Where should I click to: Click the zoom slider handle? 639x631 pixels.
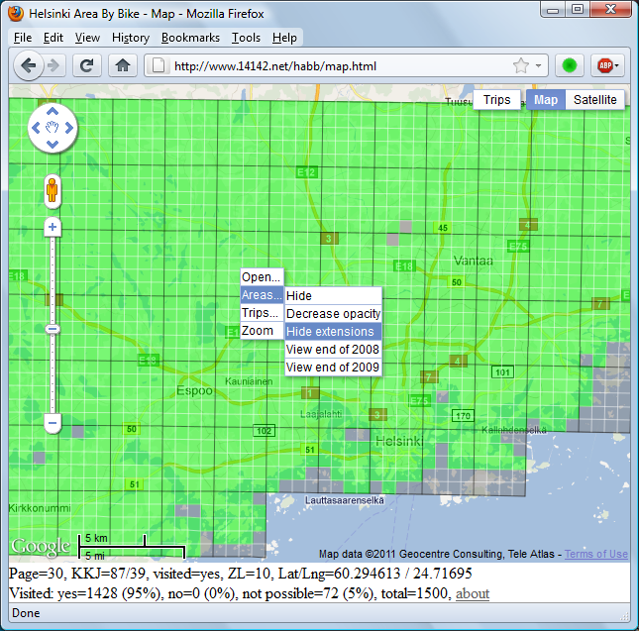pyautogui.click(x=53, y=329)
